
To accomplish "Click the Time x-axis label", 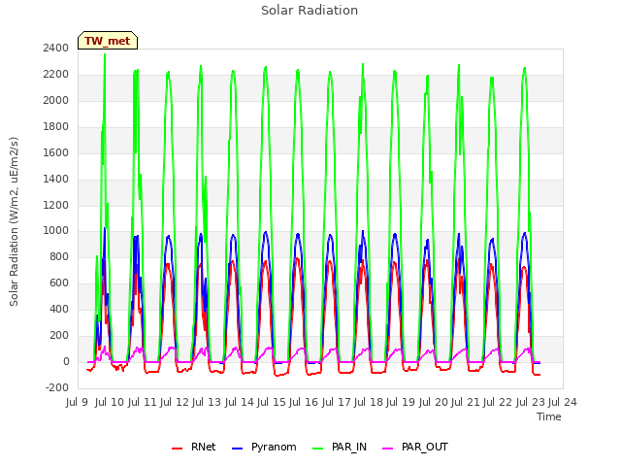I will click(x=549, y=416).
